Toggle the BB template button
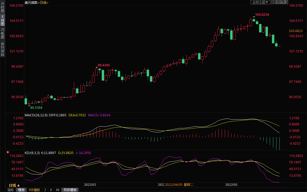 tap(58, 190)
